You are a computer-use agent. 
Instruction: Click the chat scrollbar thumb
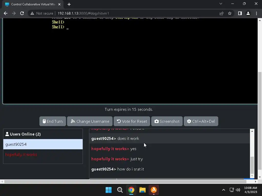252,165
